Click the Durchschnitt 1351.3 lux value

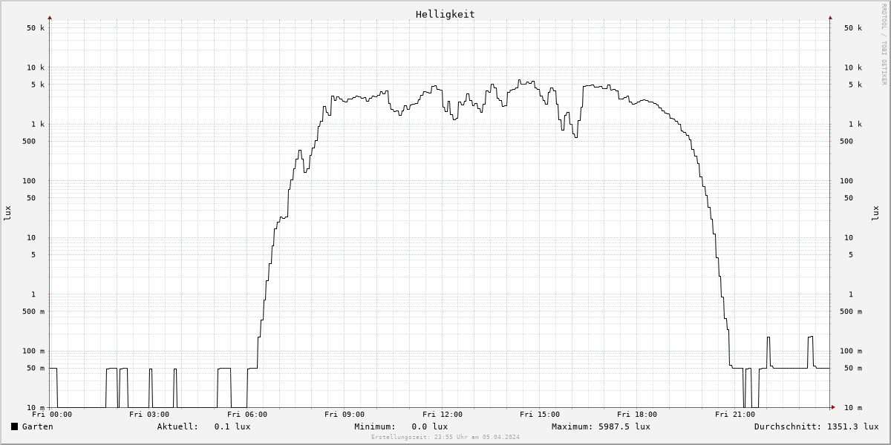(852, 426)
